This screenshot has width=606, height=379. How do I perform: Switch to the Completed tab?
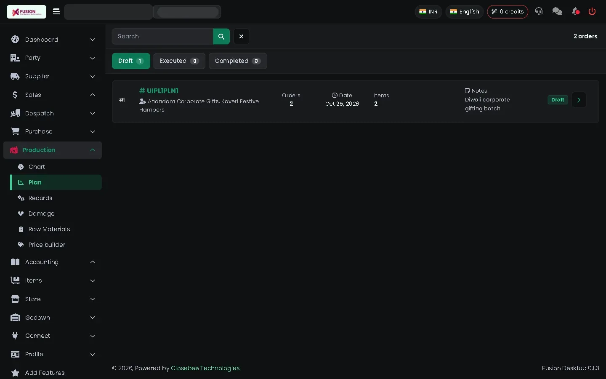pos(238,61)
